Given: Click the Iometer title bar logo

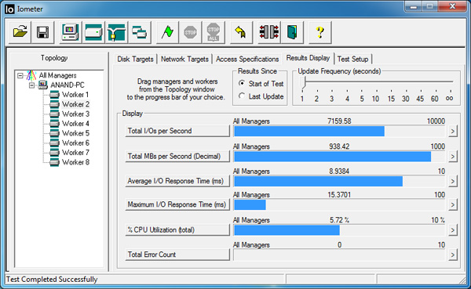Looking at the screenshot, I should 9,9.
